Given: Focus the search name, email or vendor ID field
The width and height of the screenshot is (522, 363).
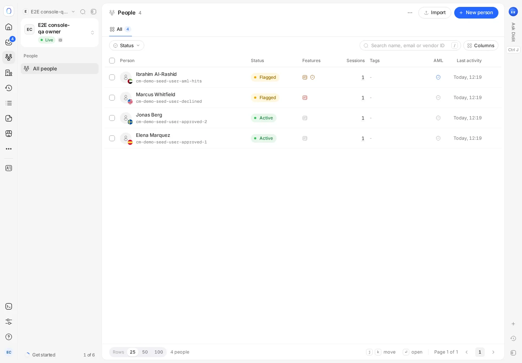Looking at the screenshot, I should 410,45.
